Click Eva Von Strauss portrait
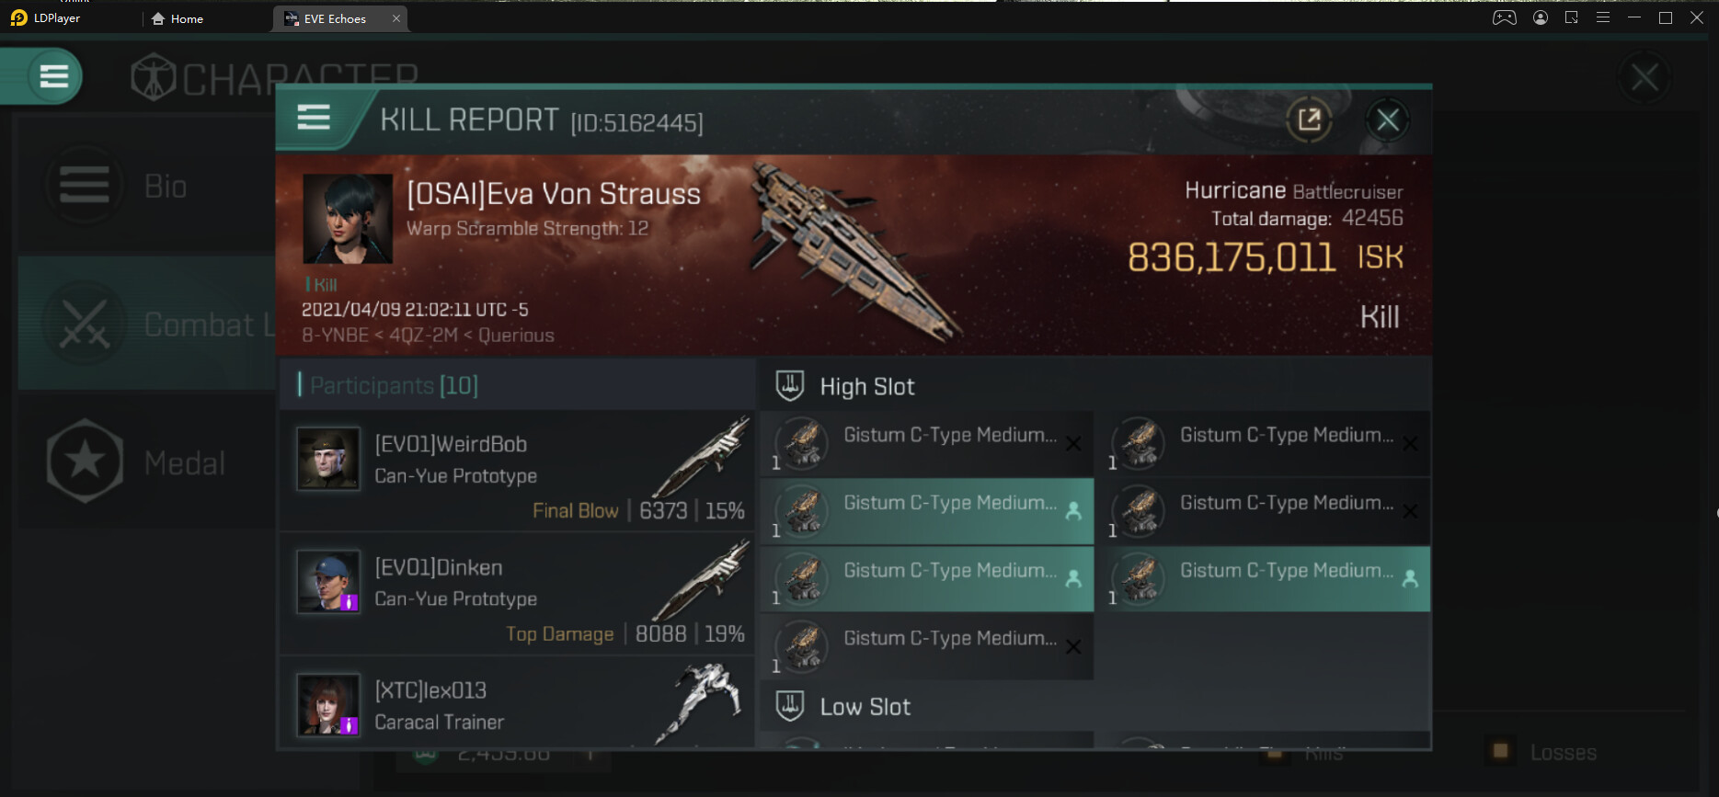The image size is (1719, 797). click(x=348, y=219)
